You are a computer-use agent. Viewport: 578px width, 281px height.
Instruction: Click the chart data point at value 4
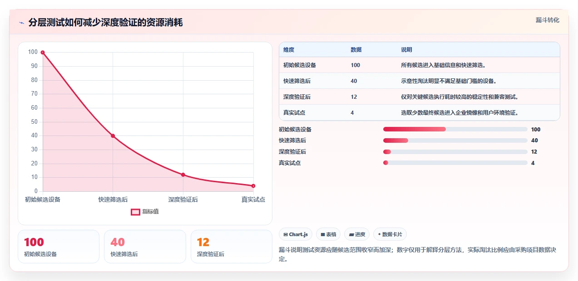(x=253, y=186)
